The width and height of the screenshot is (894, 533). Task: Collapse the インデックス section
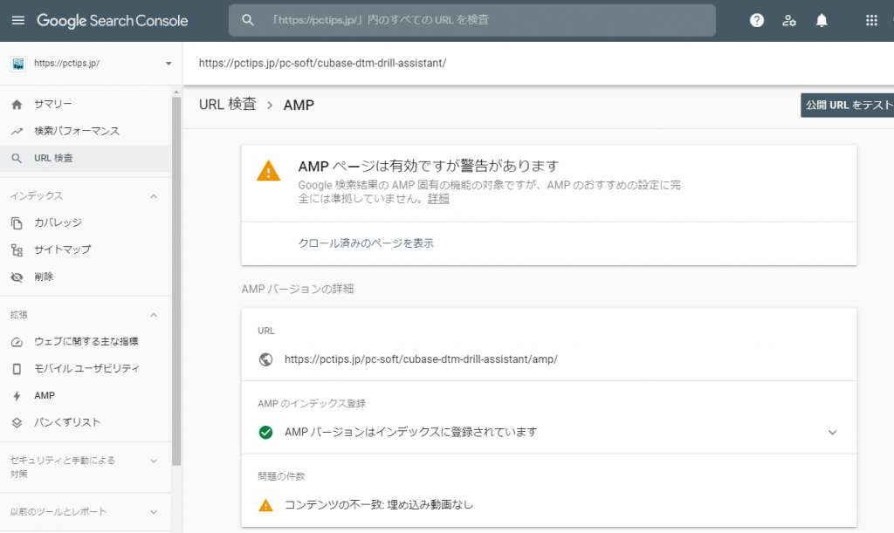154,196
